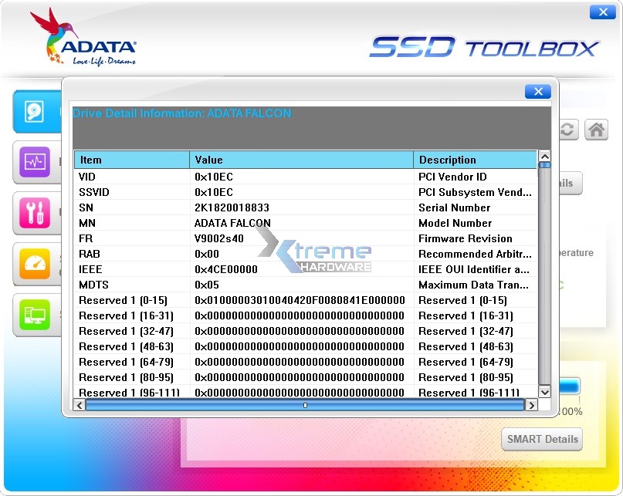The width and height of the screenshot is (623, 496).
Task: Close the Drive Detail Information dialog
Action: (x=537, y=91)
